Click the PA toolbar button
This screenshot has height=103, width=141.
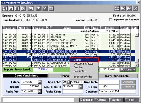(x=129, y=8)
